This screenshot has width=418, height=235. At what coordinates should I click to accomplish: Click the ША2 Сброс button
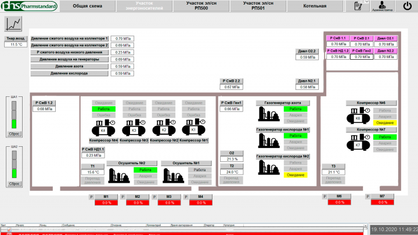pos(14,183)
